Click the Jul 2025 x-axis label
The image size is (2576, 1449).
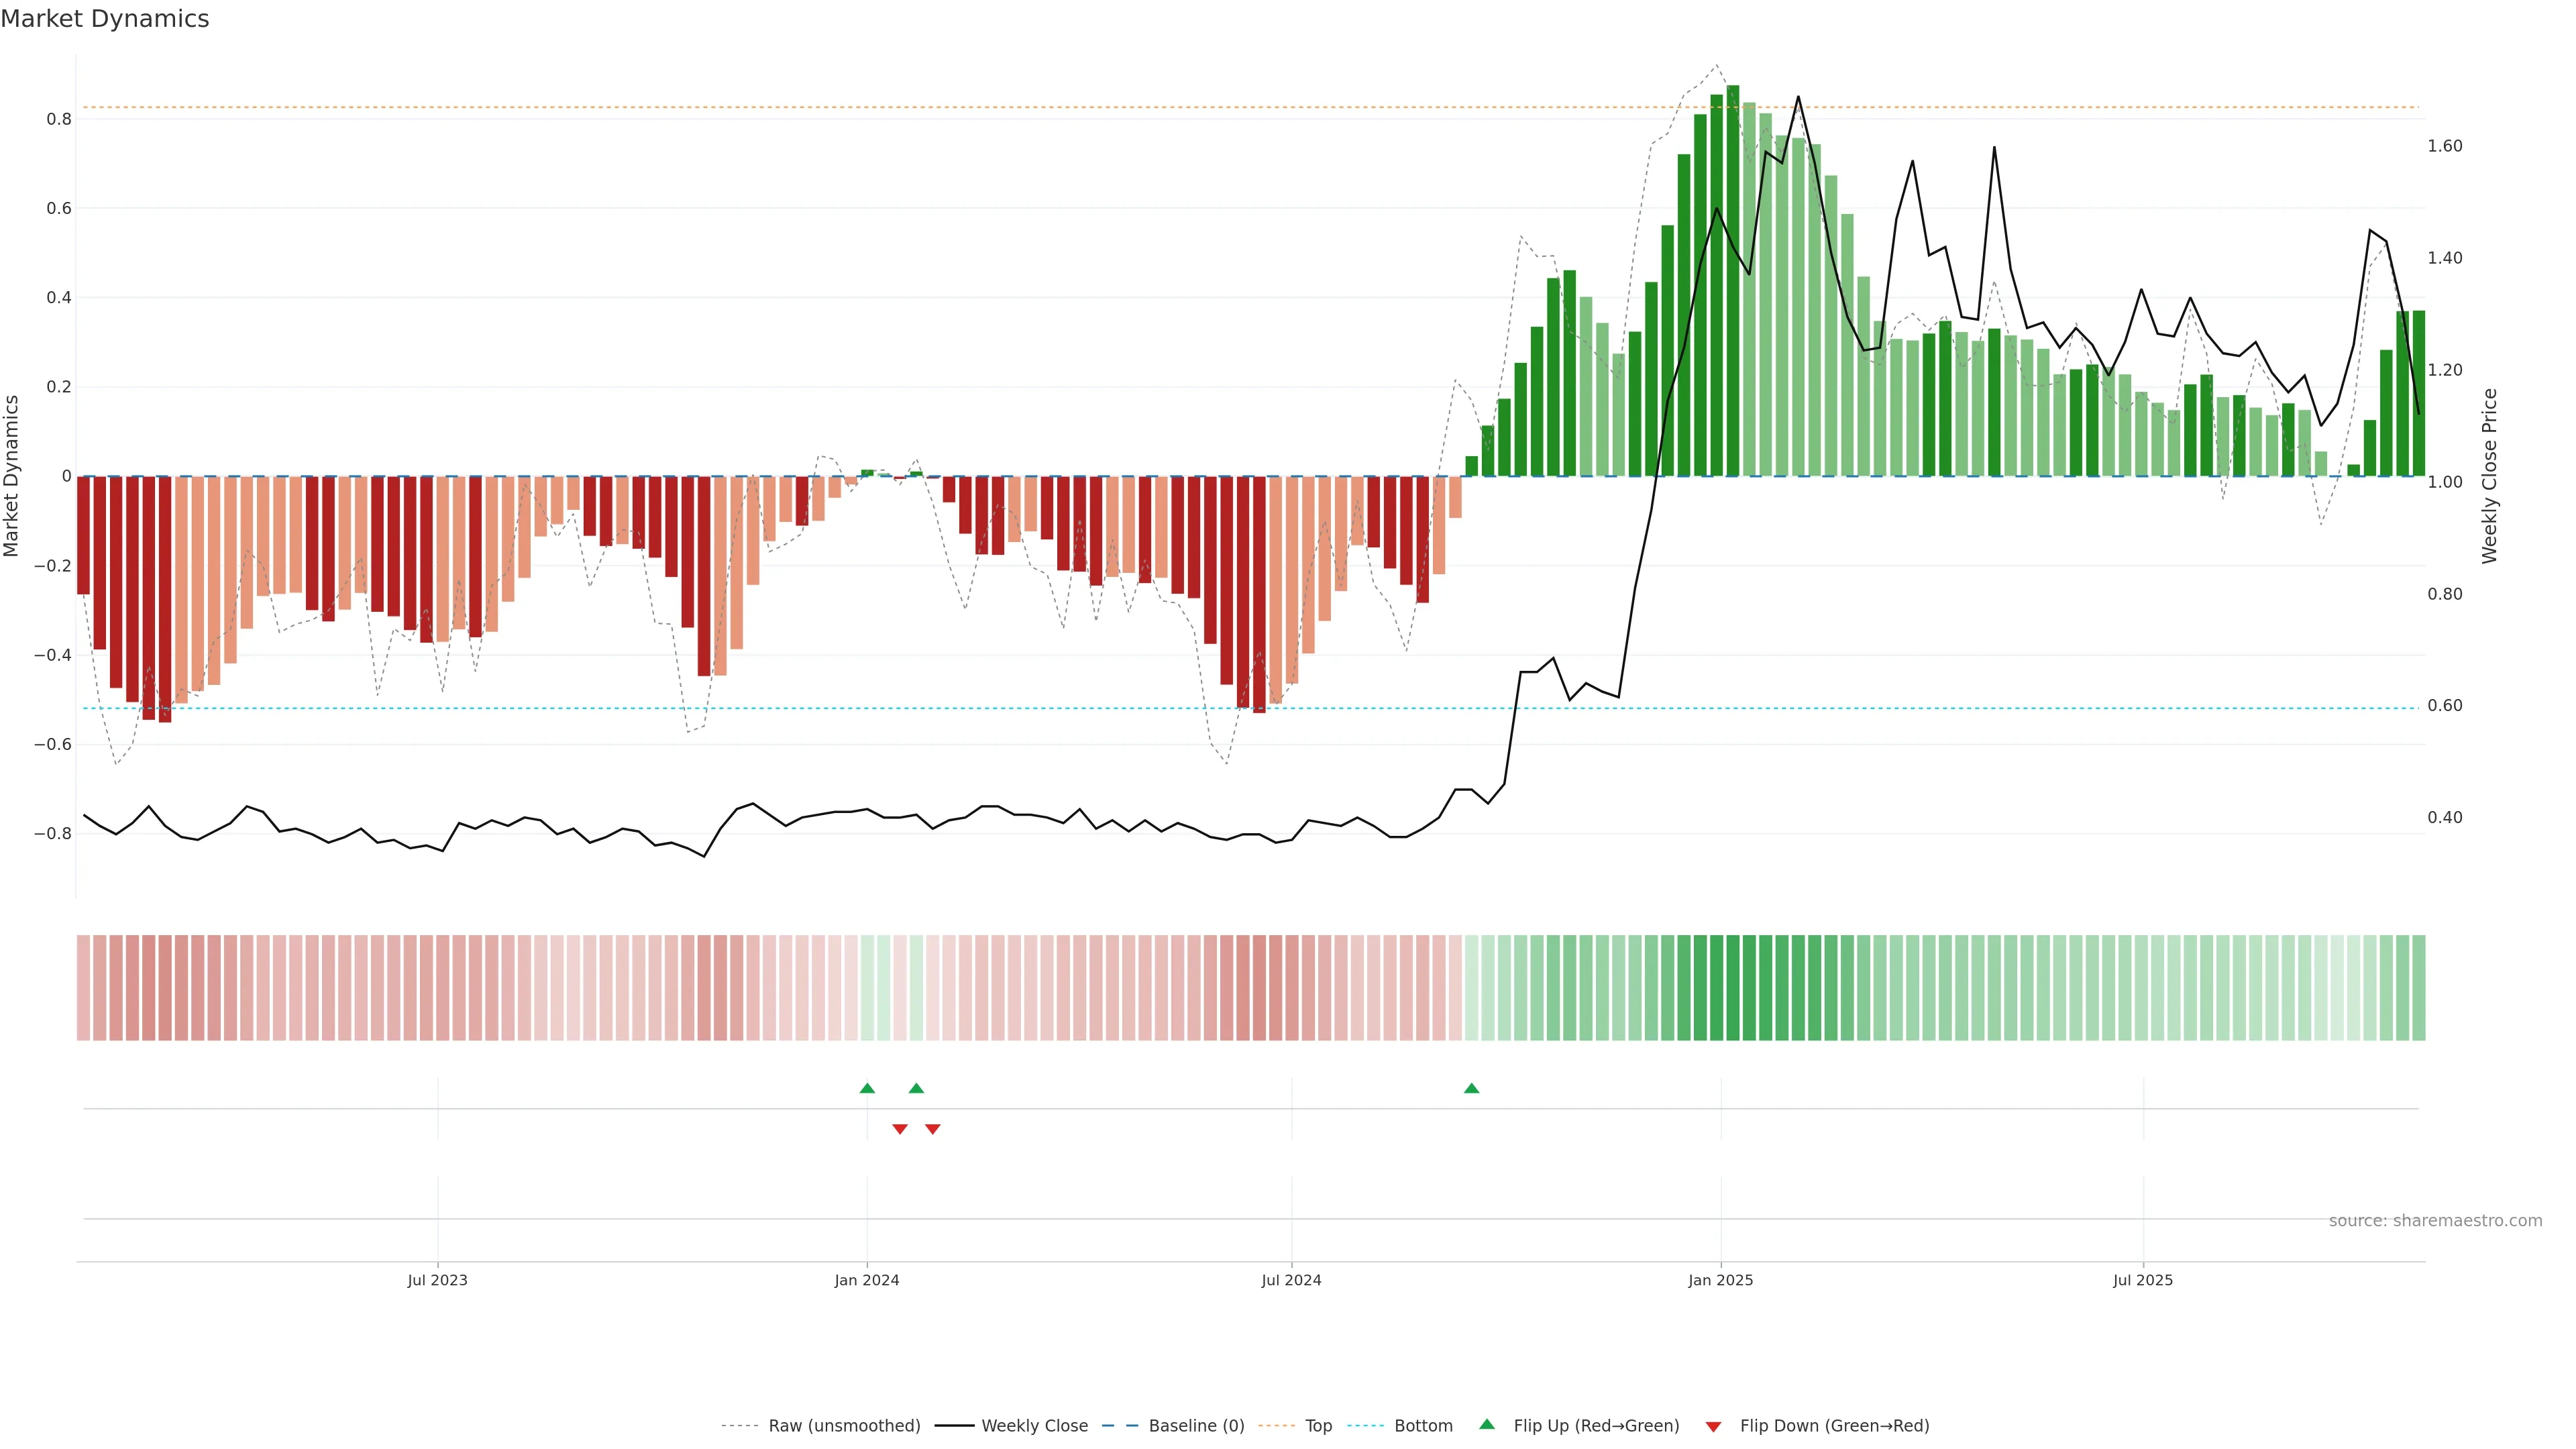[x=2143, y=1280]
